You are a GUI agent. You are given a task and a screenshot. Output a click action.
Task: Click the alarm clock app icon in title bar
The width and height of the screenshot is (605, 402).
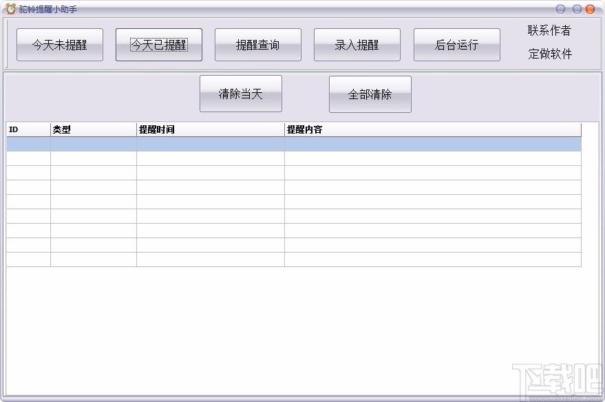point(10,9)
